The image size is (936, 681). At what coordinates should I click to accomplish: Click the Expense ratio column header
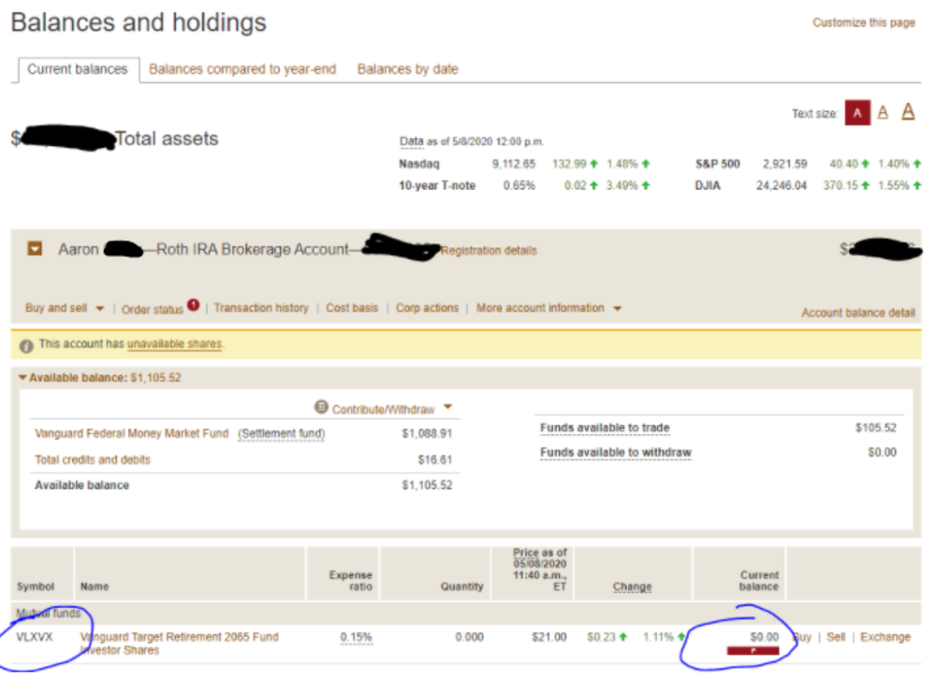[x=350, y=581]
